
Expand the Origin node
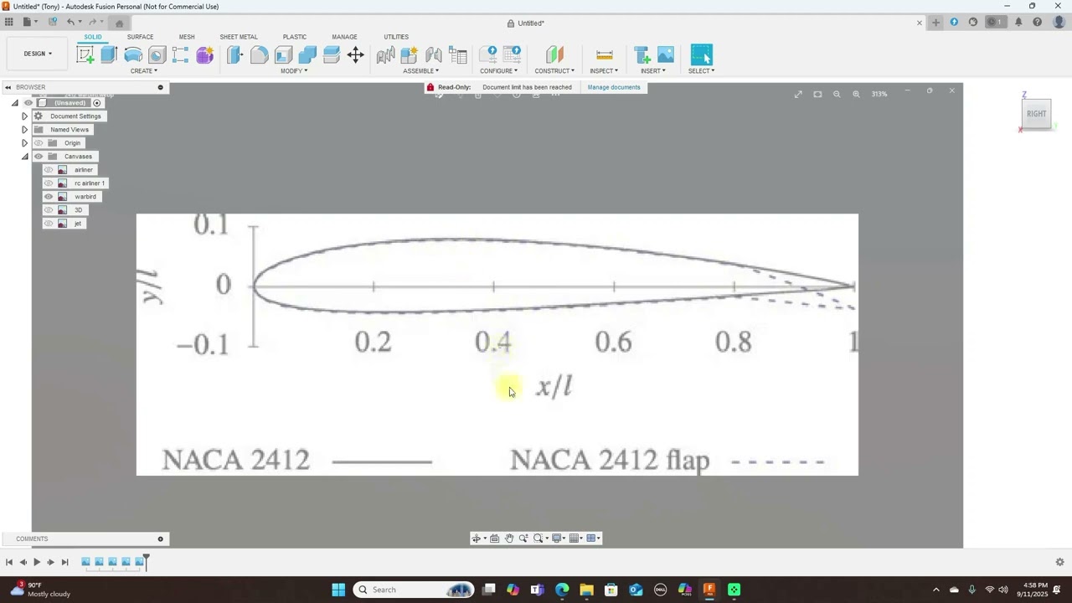tap(24, 143)
